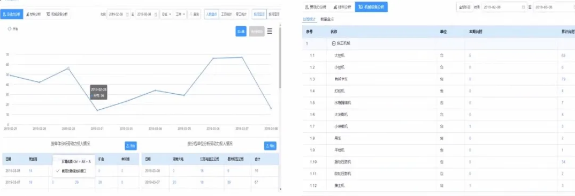Image resolution: width=575 pixels, height=196 pixels.
Task: Choose 屏幕截图 Ctrl+Alt+A menu entry
Action: 73,161
